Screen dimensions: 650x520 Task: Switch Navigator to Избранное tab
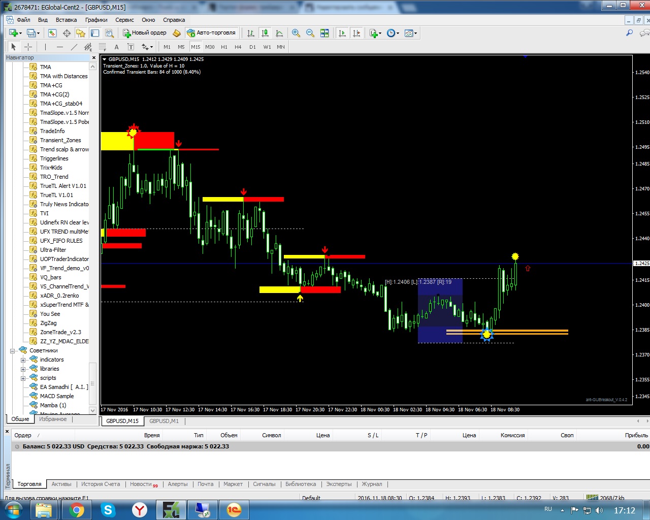[x=53, y=419]
